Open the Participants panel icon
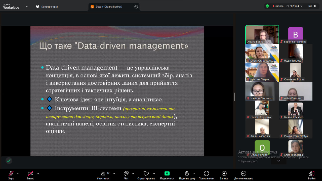The image size is (322, 181). point(103,173)
